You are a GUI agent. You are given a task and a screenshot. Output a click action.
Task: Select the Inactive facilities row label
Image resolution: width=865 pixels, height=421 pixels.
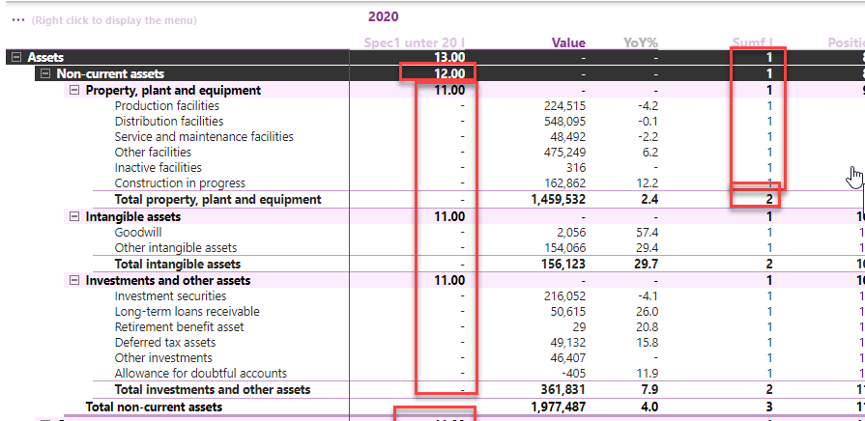(x=158, y=167)
